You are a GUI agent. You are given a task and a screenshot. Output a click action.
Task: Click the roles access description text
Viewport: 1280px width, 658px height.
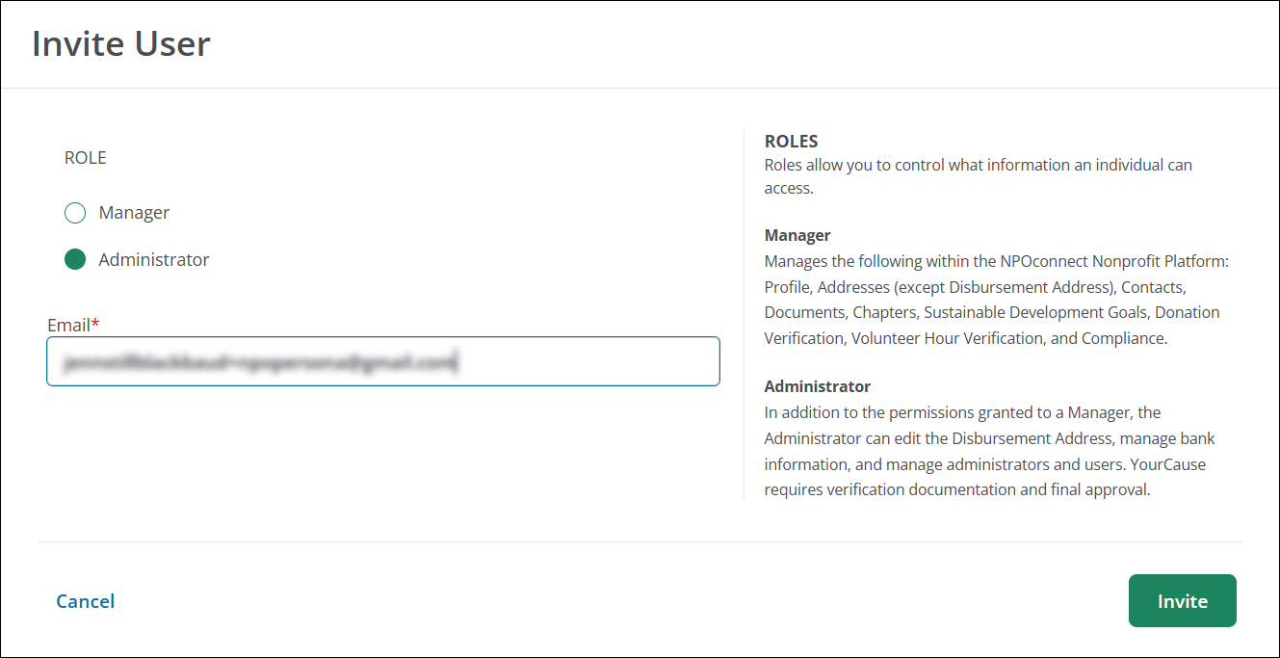(978, 176)
